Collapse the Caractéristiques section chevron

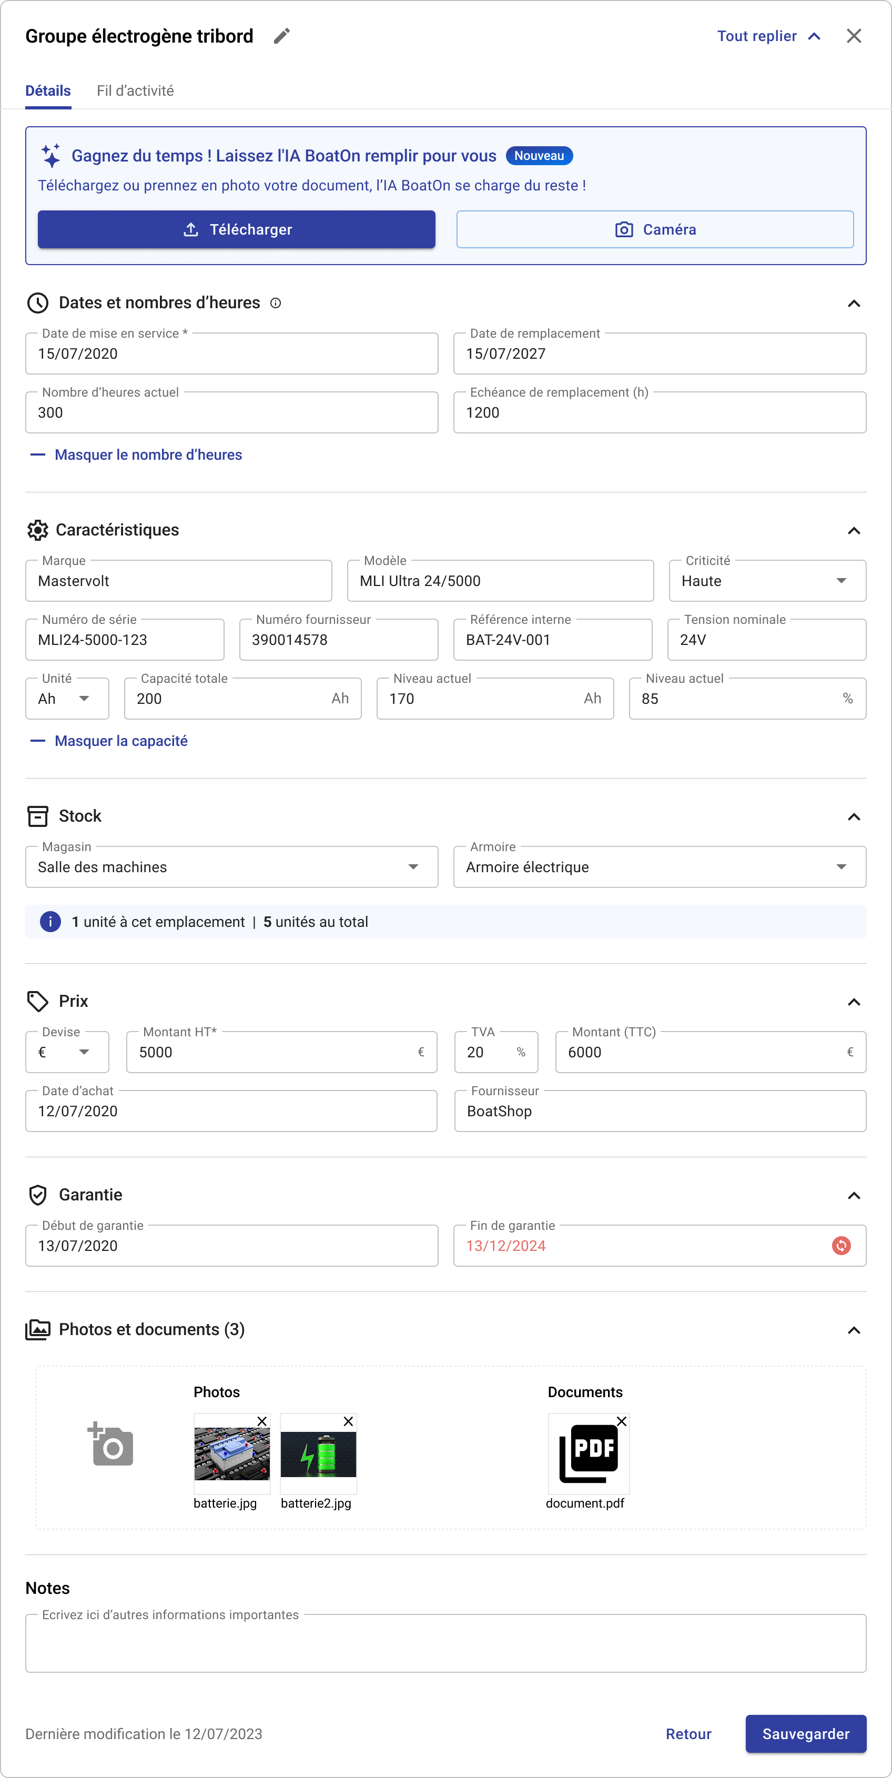pyautogui.click(x=854, y=530)
